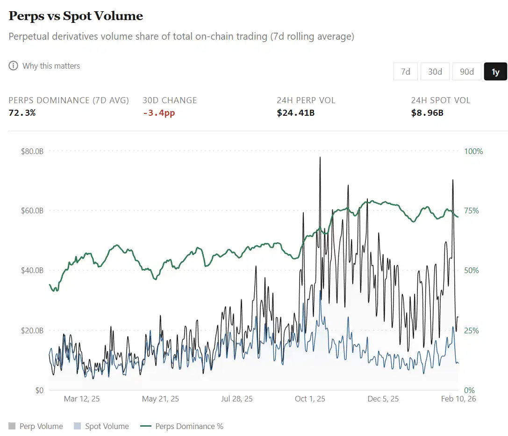This screenshot has height=436, width=508.
Task: Click the 24H PERP VOL value
Action: pos(307,100)
